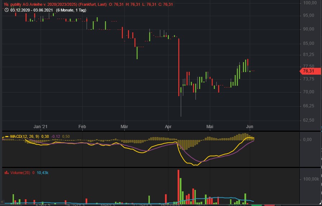Click the low value "L: 76,31"
The image size is (322, 206).
pos(149,4)
